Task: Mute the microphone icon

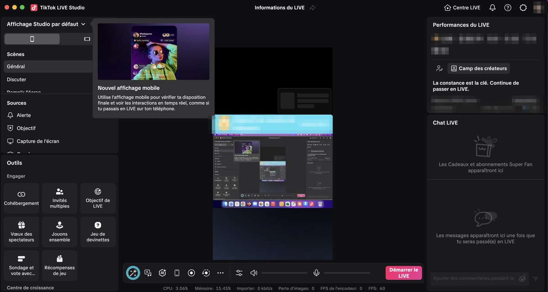Action: tap(316, 273)
